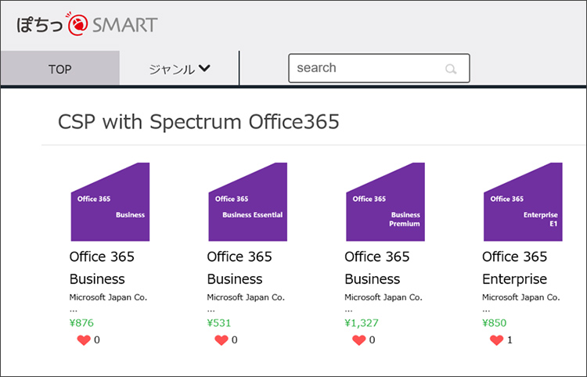The image size is (587, 377).
Task: Open the Business Premium product image
Action: 385,202
